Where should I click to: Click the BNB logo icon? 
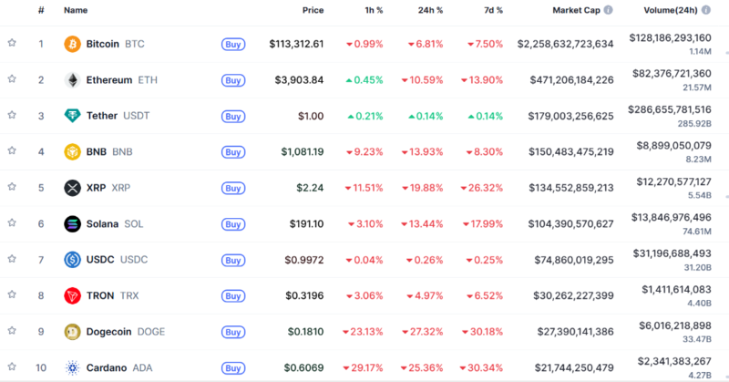72,152
